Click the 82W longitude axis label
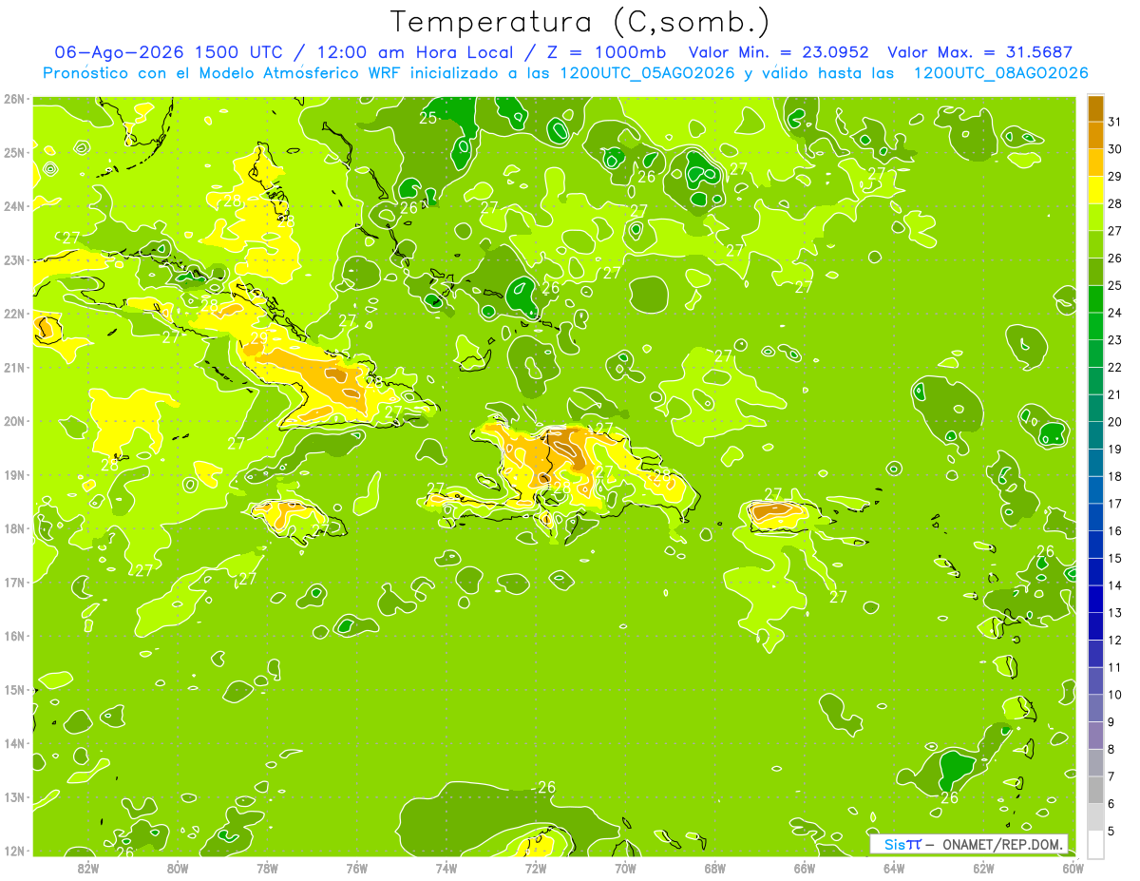 pos(87,868)
